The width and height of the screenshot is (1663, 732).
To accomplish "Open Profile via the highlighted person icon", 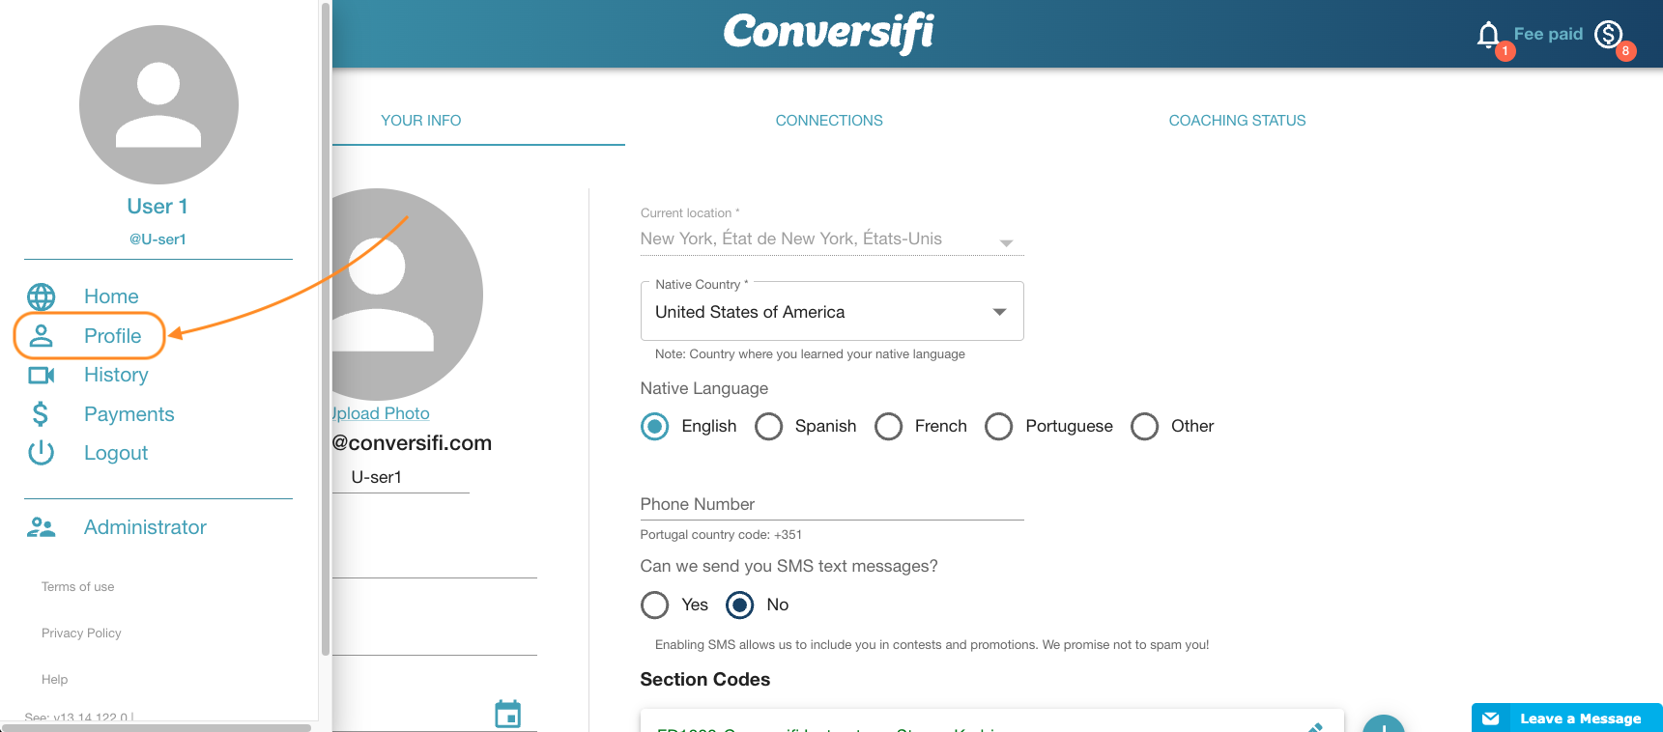I will 41,335.
